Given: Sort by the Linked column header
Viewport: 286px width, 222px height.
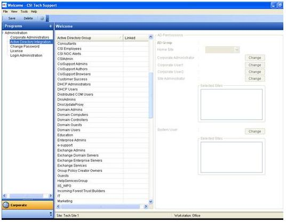Looking at the screenshot, I should (x=136, y=38).
